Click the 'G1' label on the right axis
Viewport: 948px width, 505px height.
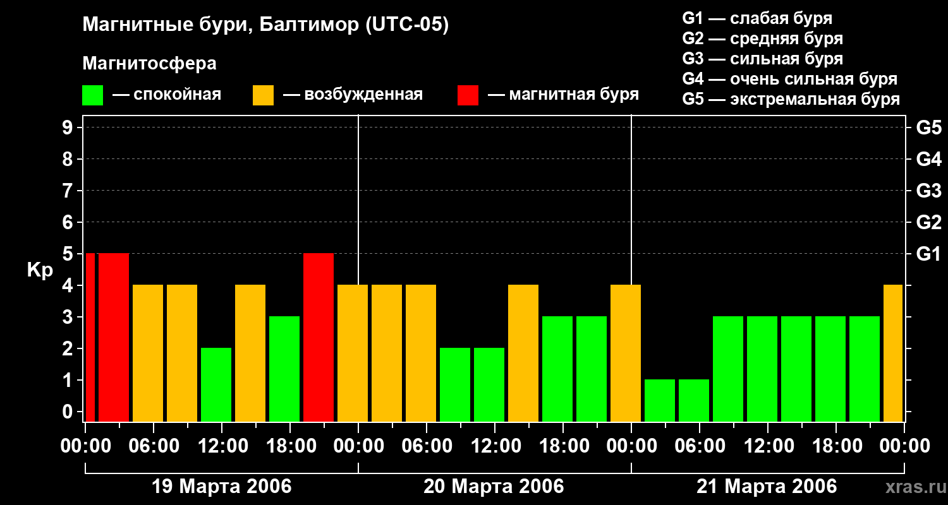point(928,254)
